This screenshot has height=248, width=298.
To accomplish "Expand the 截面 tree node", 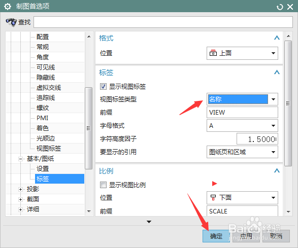I will 20,199.
